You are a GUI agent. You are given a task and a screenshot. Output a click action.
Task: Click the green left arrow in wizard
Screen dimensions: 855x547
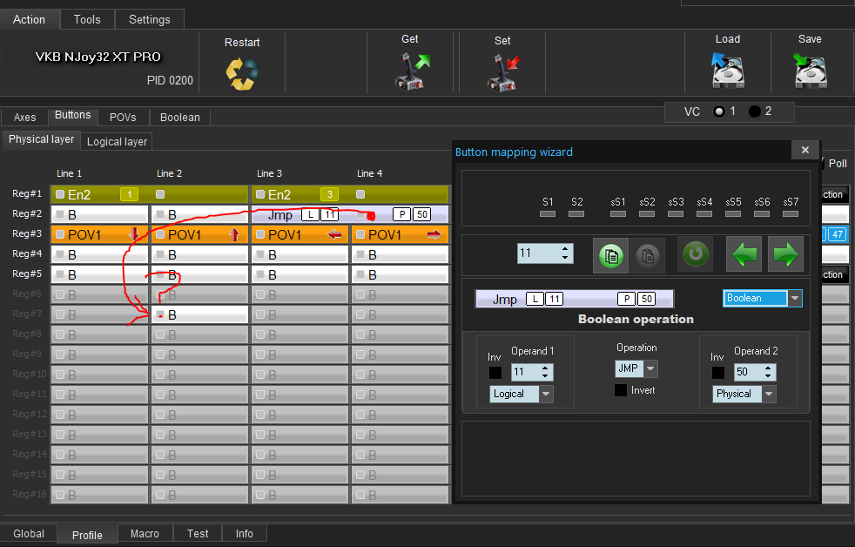click(743, 254)
